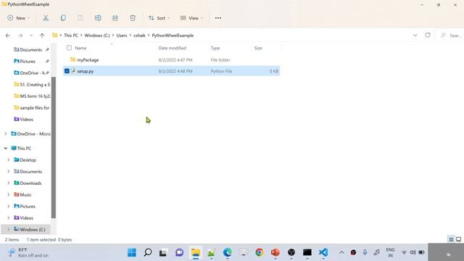Toggle the select-all checkbox in header

pyautogui.click(x=69, y=48)
